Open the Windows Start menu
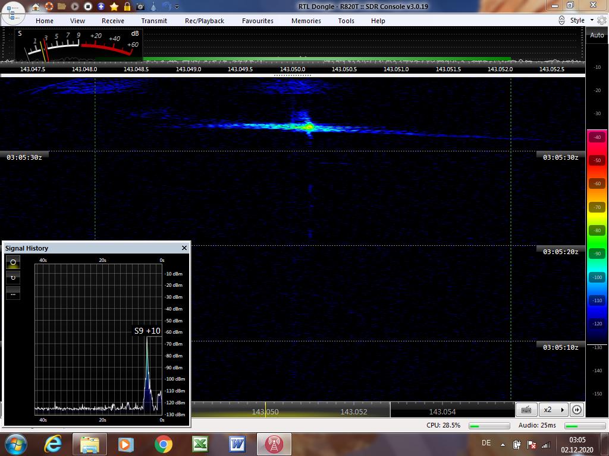 [x=15, y=444]
